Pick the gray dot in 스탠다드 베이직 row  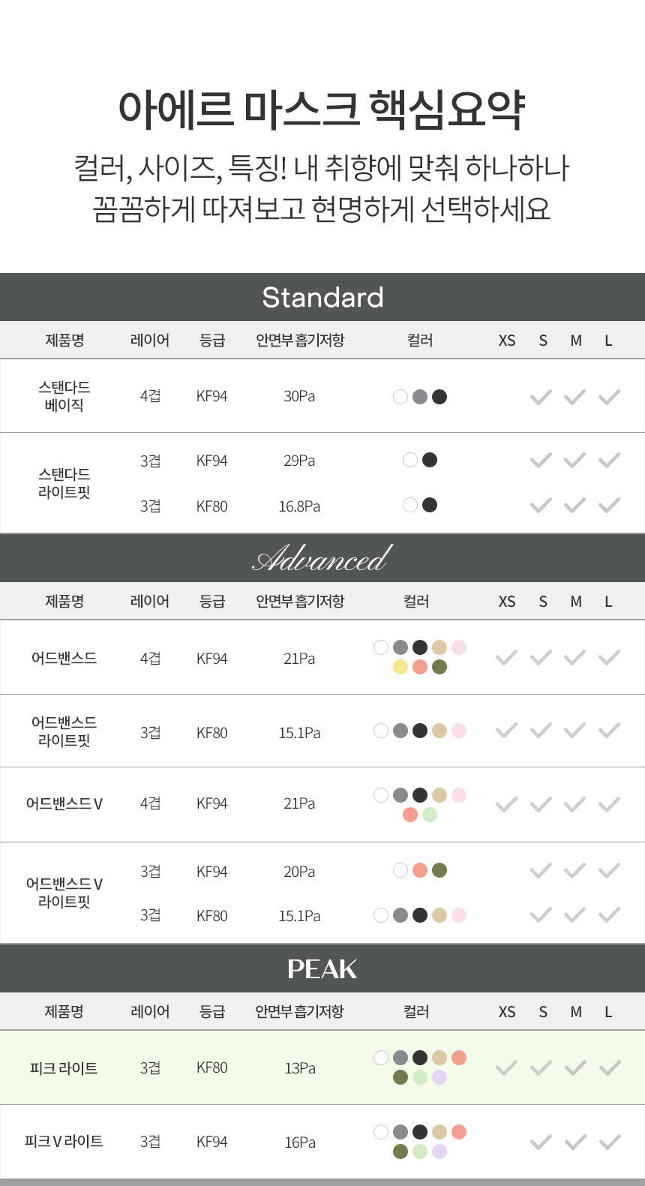(x=420, y=397)
